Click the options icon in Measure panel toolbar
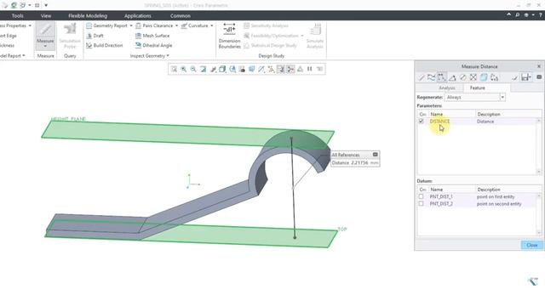545x306 pixels. click(x=539, y=77)
